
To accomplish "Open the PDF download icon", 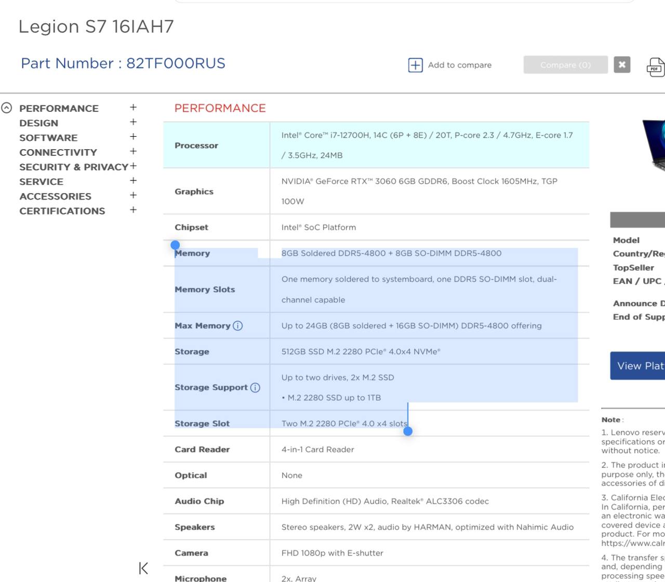I will (655, 68).
